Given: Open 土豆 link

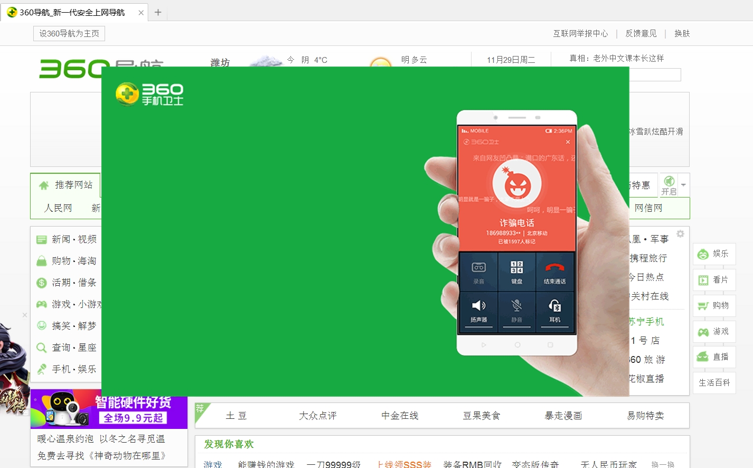Looking at the screenshot, I should coord(236,416).
